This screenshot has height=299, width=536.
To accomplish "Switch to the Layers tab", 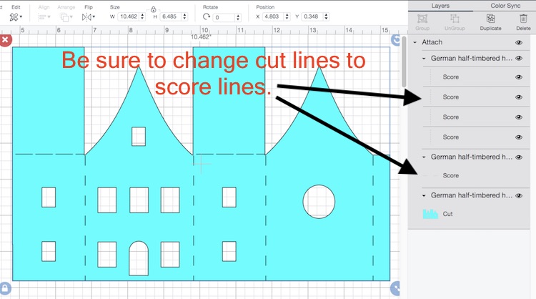I will pos(440,6).
